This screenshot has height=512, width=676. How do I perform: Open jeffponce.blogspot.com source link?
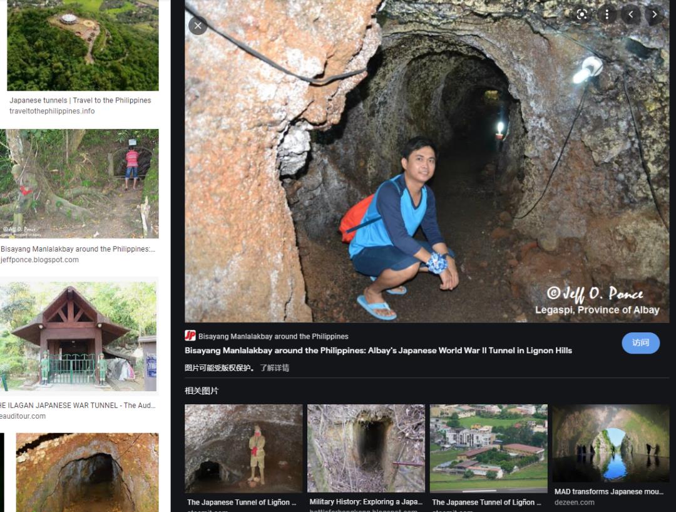tap(39, 260)
